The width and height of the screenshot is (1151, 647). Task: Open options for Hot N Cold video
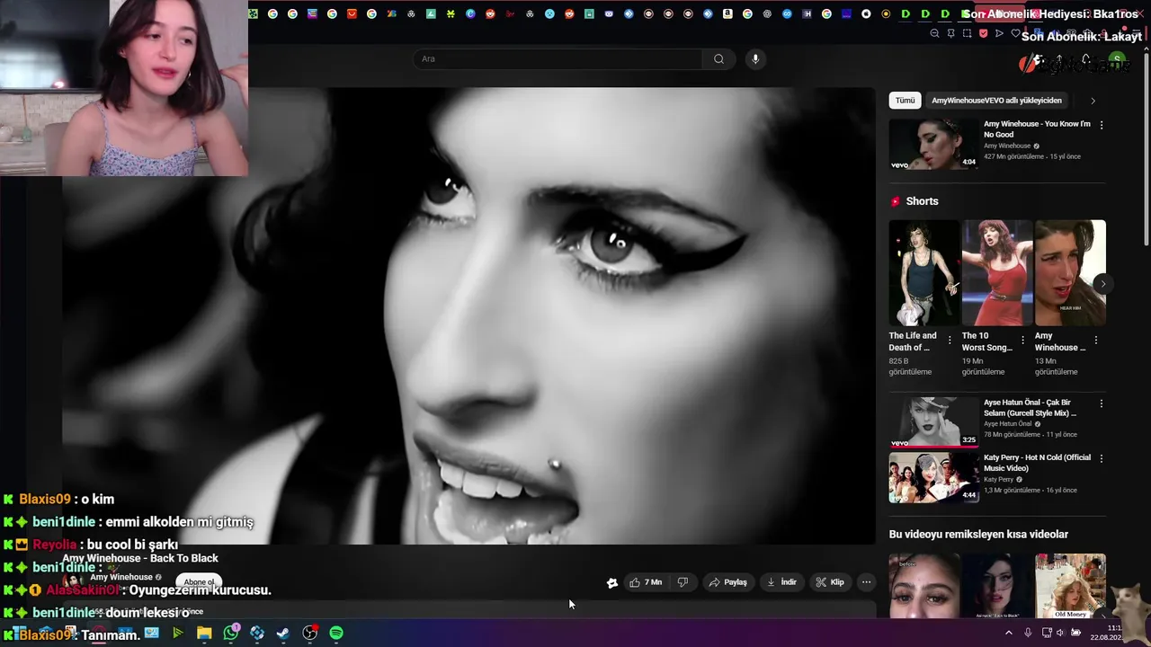[x=1102, y=458]
